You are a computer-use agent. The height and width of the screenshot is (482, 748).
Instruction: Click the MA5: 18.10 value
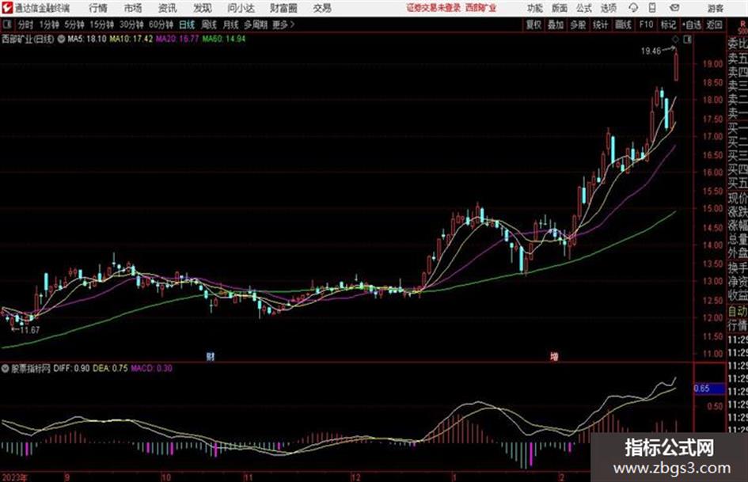(x=87, y=39)
